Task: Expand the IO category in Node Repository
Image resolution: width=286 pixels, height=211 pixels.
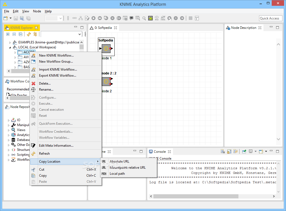Action: [9, 120]
